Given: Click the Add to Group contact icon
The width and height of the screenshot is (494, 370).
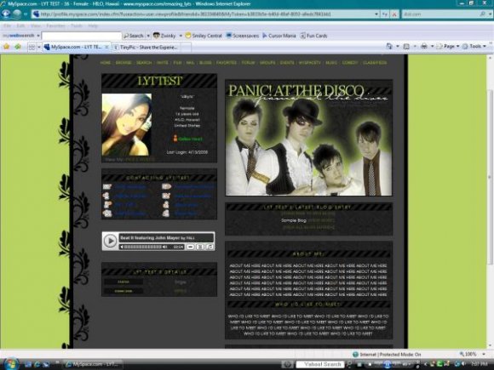Looking at the screenshot, I should pyautogui.click(x=107, y=213).
